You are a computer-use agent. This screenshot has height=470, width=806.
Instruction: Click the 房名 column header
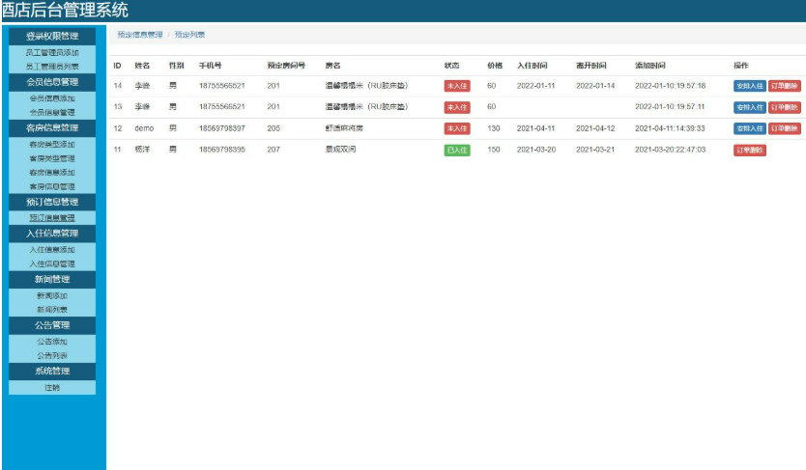[332, 66]
